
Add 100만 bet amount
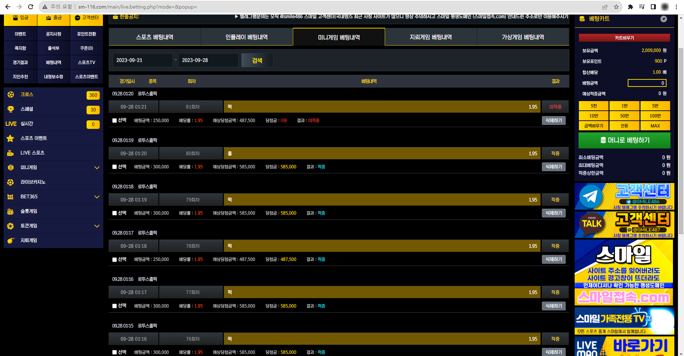point(655,116)
